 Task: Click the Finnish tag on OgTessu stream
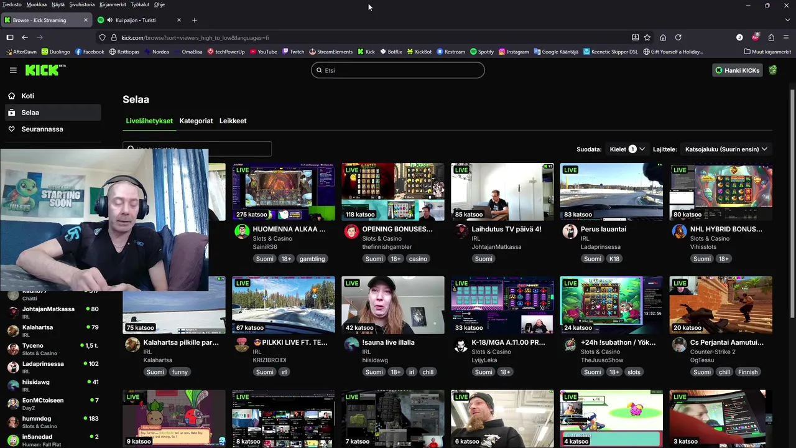[x=748, y=372]
